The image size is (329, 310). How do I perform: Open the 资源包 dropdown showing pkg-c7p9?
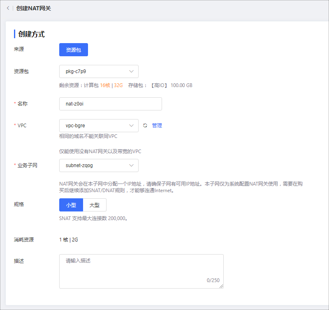(99, 71)
